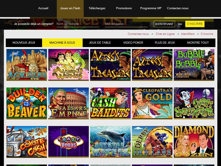Open Bubble Bubble slot thumbnail
This screenshot has width=221, height=166.
point(194,65)
